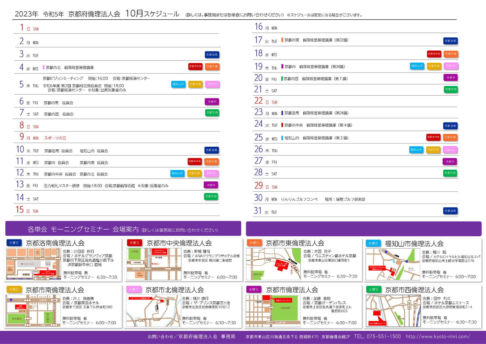
Task: Click the 京都市下京区 五条下ル柿本町580 address
Action: [87, 307]
